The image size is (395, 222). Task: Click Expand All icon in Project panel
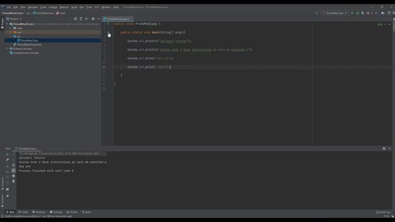81,19
